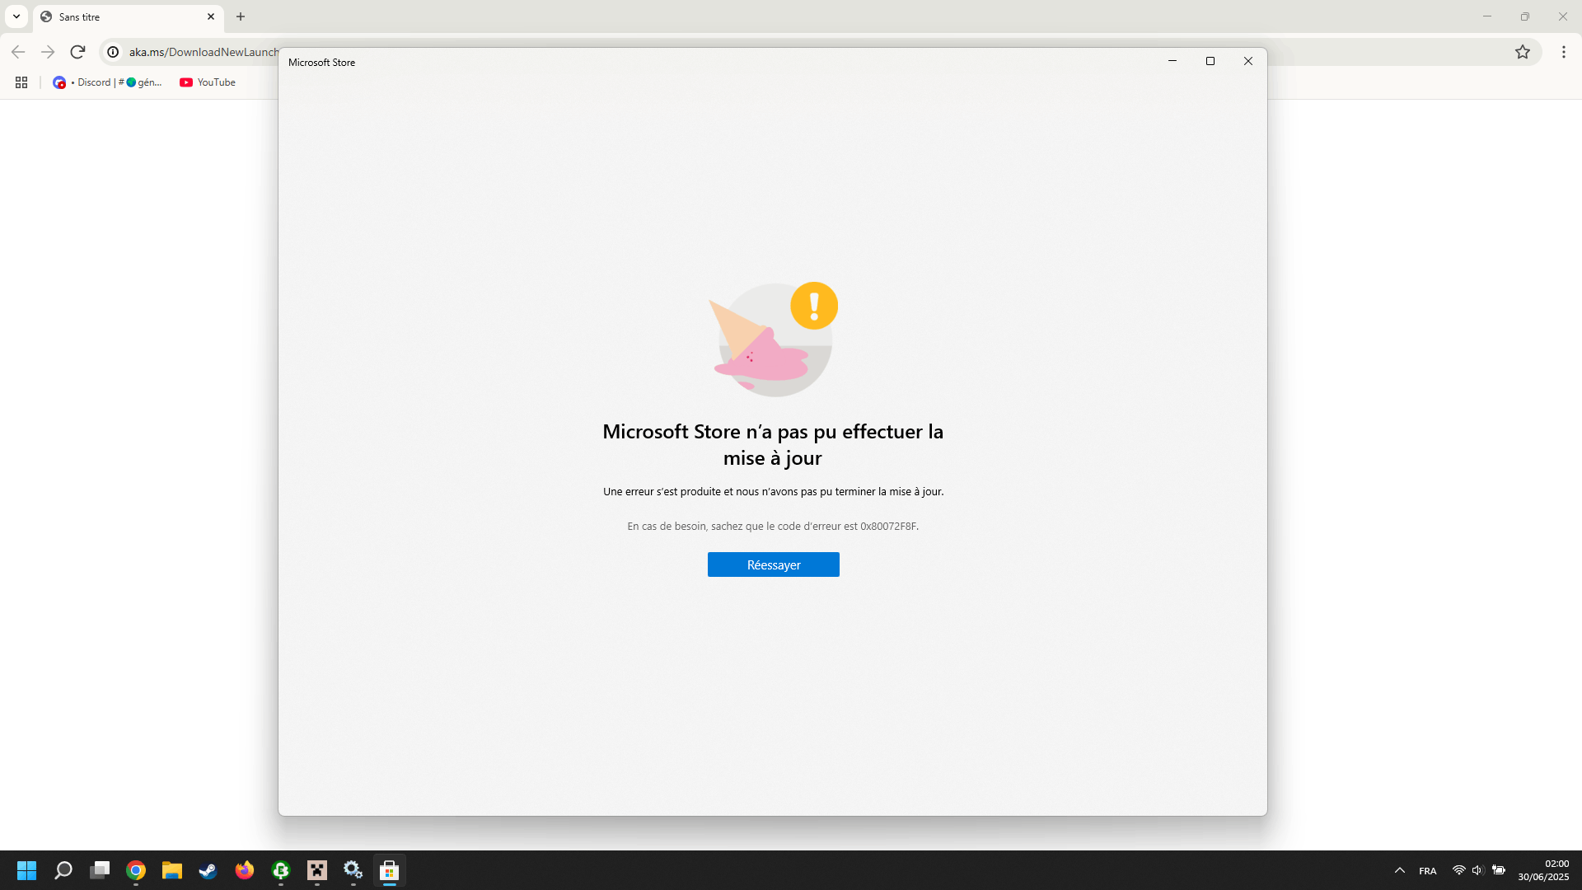This screenshot has height=890, width=1582.
Task: Open Windows Start menu
Action: point(26,870)
